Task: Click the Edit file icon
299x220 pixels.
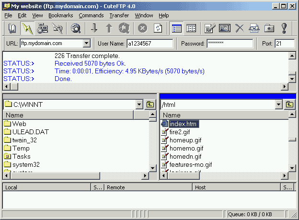Action: pos(210,28)
